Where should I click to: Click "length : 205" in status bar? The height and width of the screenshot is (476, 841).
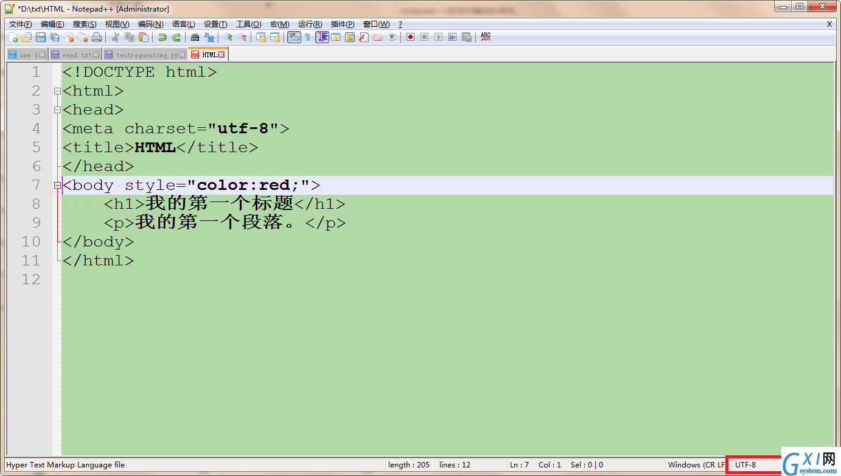click(409, 464)
